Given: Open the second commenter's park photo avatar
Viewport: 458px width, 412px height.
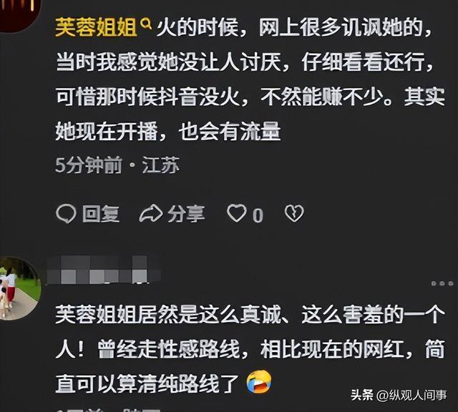Looking at the screenshot, I should tap(20, 288).
